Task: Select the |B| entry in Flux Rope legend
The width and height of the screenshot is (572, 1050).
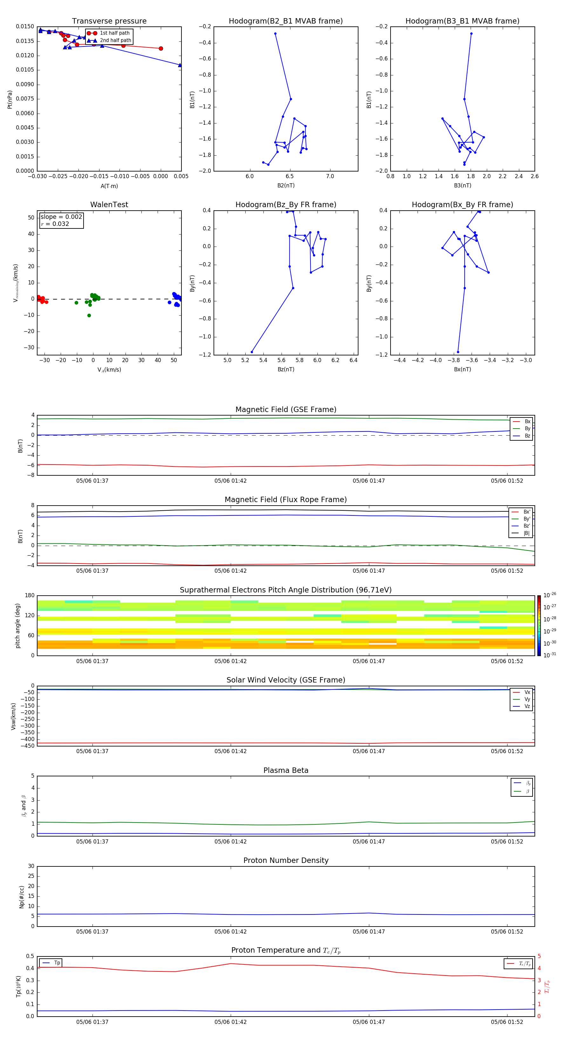Action: pos(521,533)
